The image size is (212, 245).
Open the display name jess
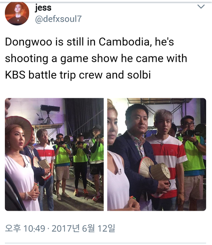click(43, 7)
